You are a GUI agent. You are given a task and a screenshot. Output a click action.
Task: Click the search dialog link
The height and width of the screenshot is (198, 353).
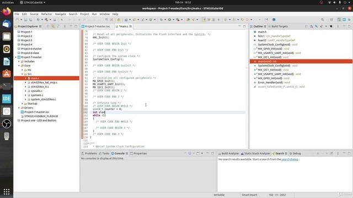(290, 159)
